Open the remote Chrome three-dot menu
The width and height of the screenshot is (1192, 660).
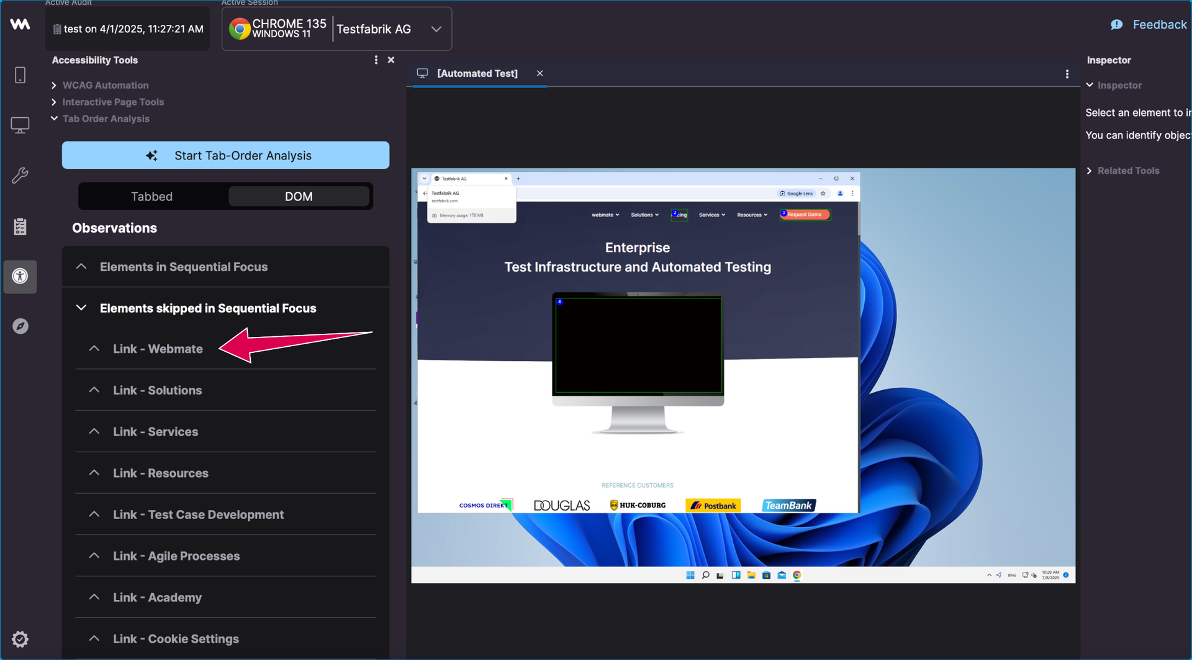pos(852,194)
